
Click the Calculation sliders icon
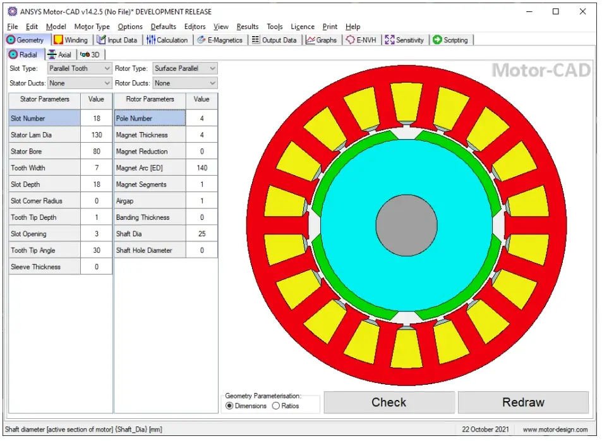[151, 40]
